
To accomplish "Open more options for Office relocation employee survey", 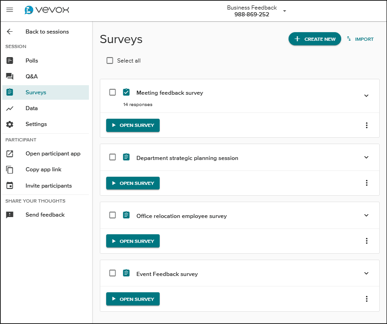I will click(367, 241).
